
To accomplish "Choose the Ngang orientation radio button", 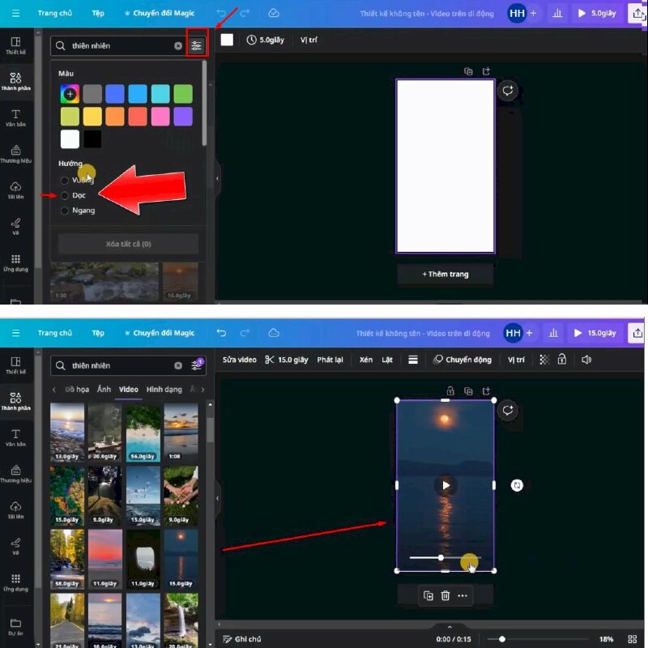I will pos(65,211).
